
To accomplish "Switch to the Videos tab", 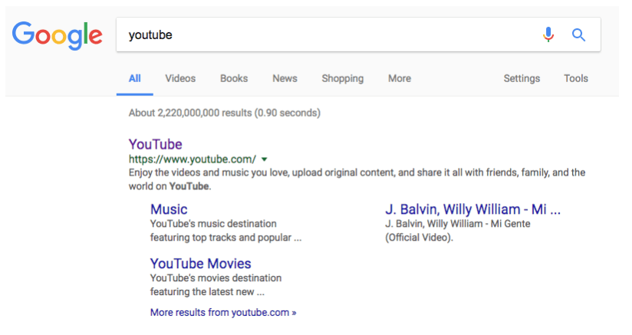I will 180,78.
